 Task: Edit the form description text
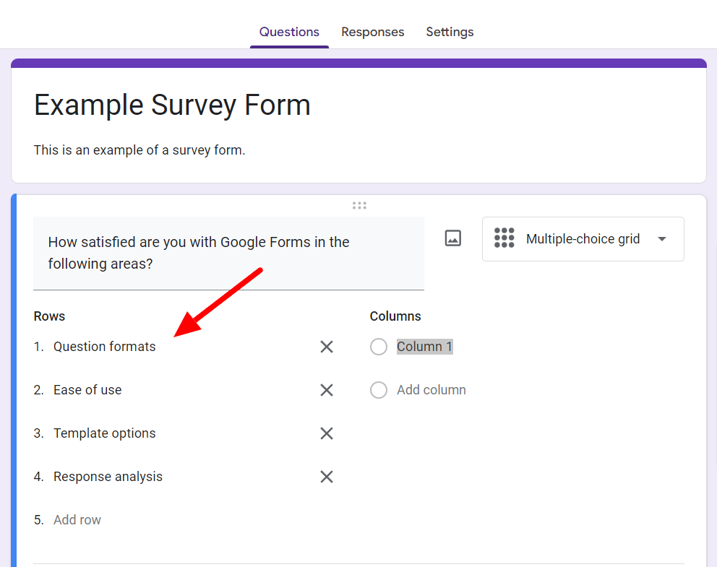point(139,150)
